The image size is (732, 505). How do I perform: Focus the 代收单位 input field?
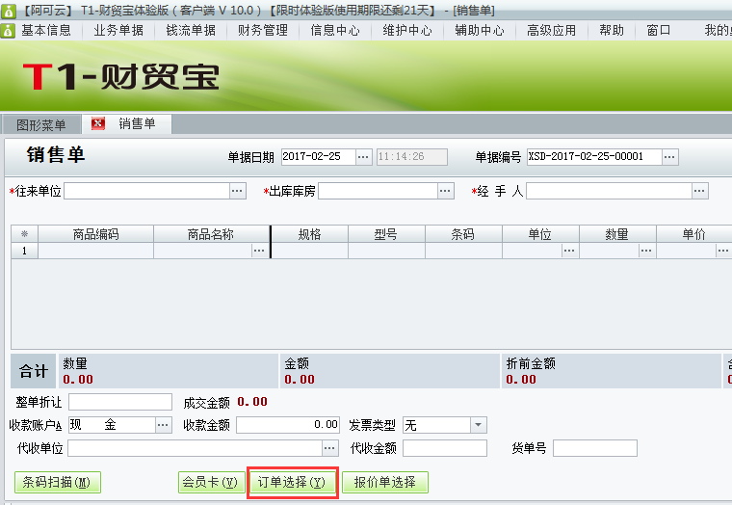196,448
